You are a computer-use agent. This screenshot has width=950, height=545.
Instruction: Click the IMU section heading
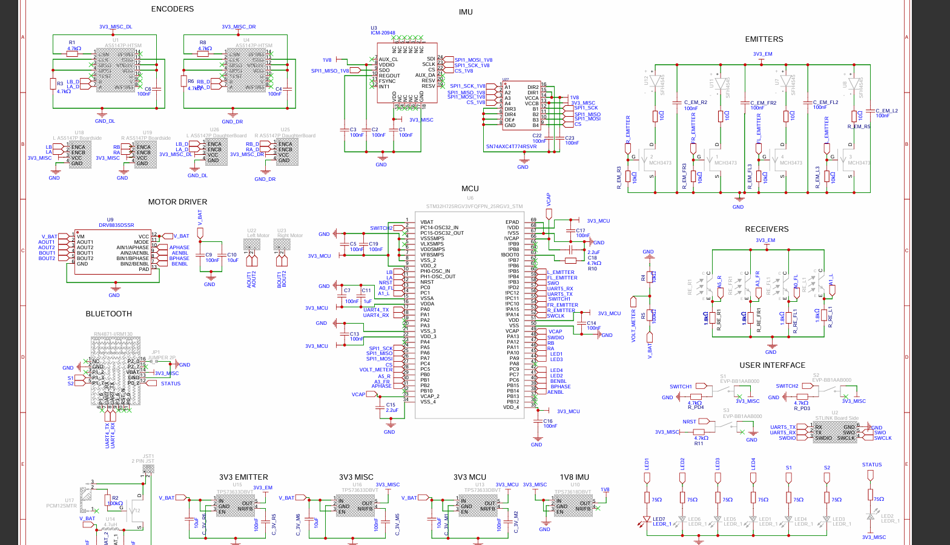point(466,12)
